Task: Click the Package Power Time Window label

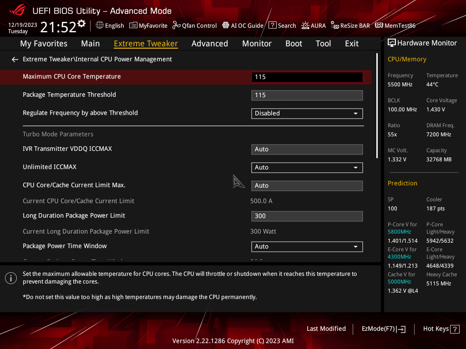Action: pos(65,246)
